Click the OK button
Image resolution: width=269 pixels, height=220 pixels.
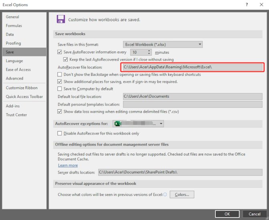tap(227, 214)
